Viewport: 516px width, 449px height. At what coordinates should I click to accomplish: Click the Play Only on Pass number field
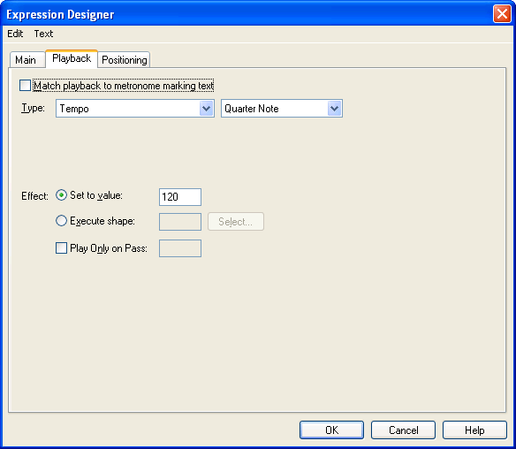tap(180, 248)
